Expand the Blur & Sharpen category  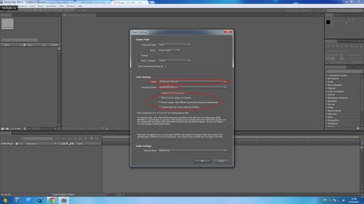click(326, 85)
